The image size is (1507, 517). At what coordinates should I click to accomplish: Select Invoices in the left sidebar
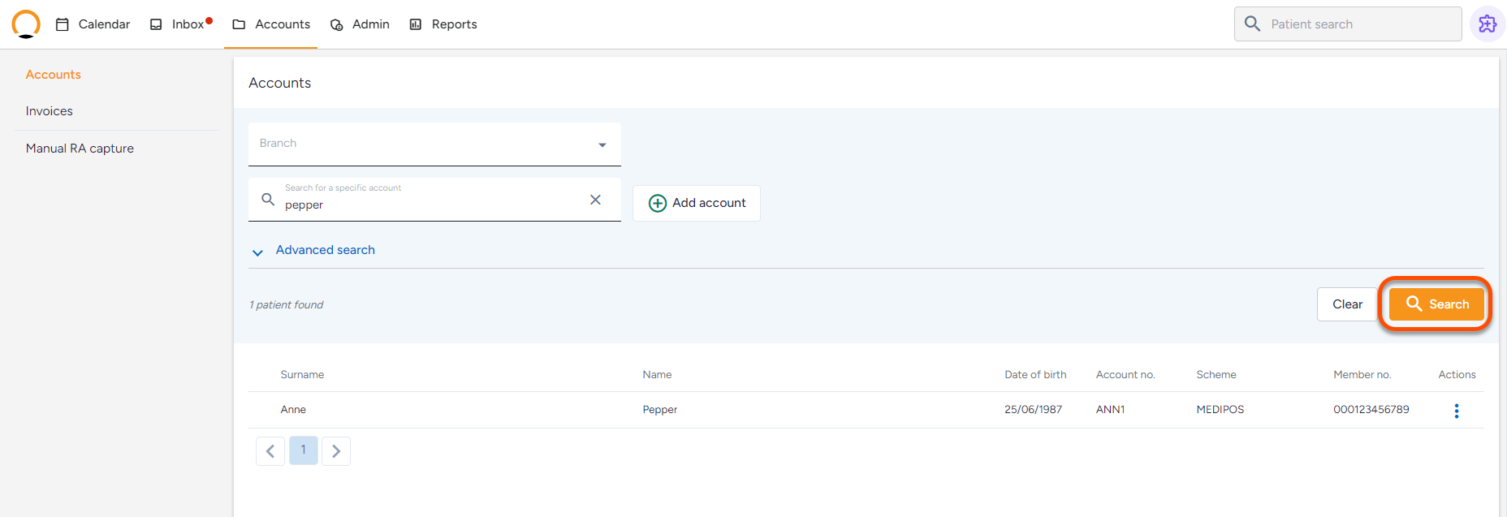click(50, 111)
